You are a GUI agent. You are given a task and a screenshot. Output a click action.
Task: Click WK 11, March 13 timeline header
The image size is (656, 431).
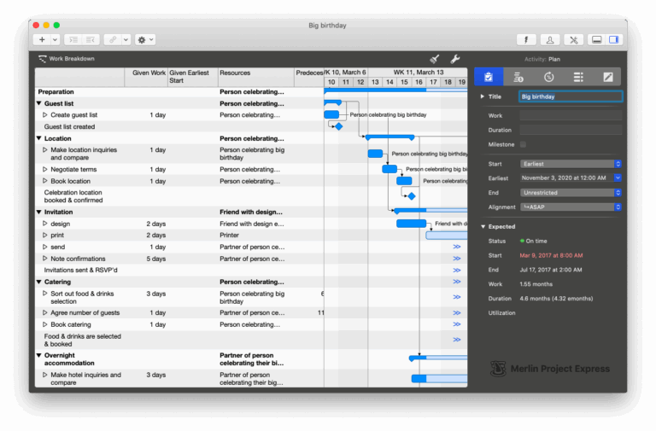419,73
